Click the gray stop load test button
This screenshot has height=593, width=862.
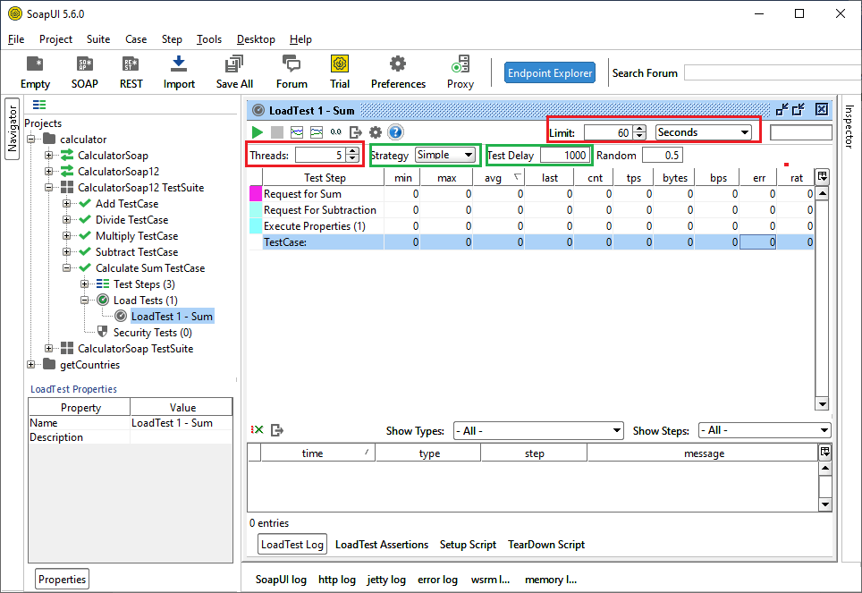click(x=277, y=132)
